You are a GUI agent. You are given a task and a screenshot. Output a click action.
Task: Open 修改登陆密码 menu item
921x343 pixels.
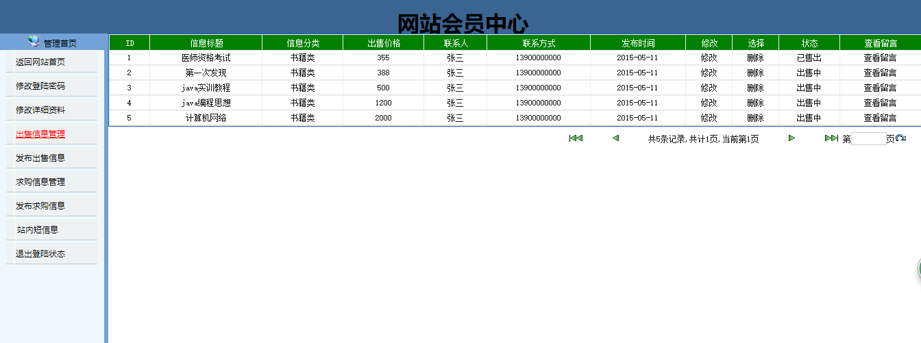coord(40,86)
